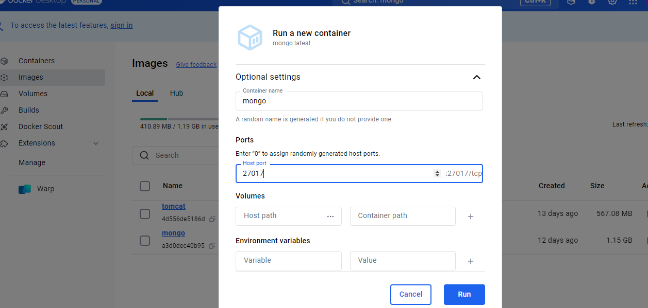Open the Builds section
This screenshot has height=308, width=648.
[x=29, y=110]
